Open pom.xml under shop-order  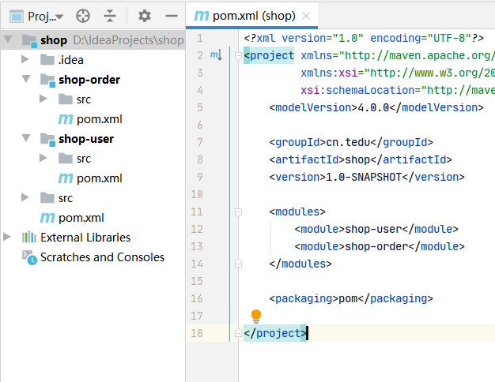[x=100, y=119]
